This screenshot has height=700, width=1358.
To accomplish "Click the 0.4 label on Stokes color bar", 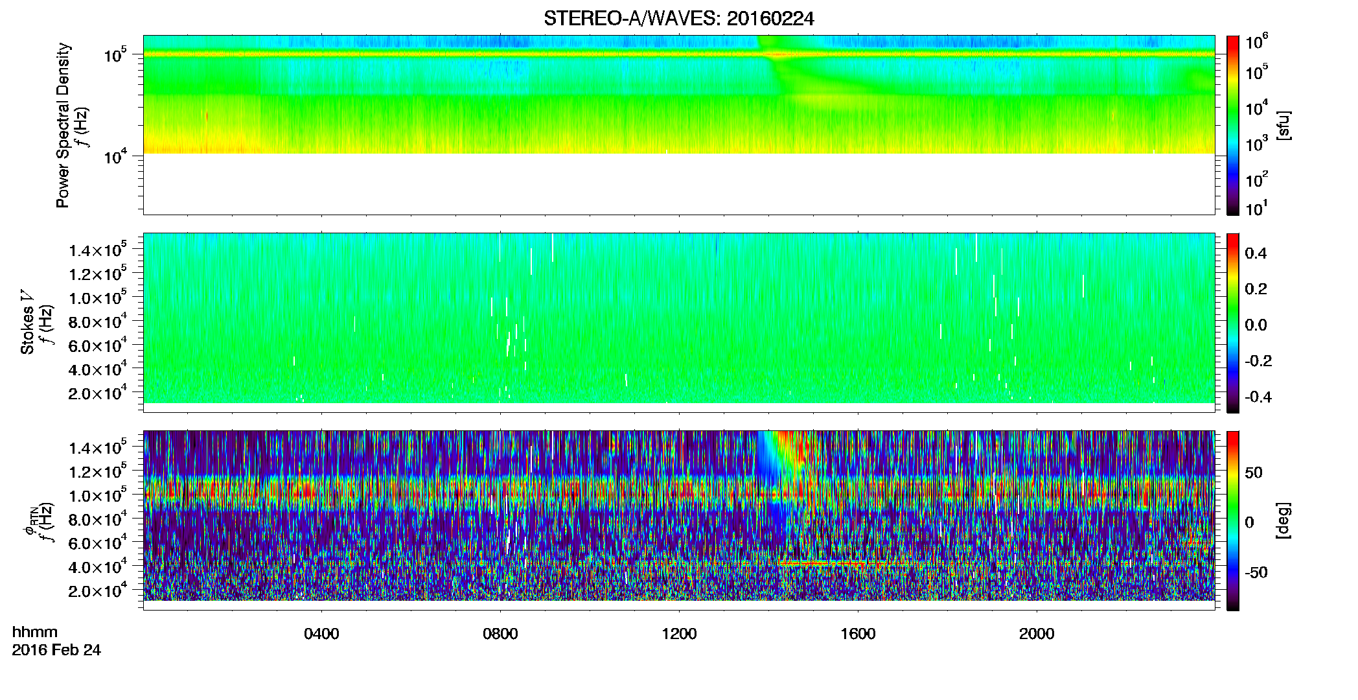I will pos(1256,253).
